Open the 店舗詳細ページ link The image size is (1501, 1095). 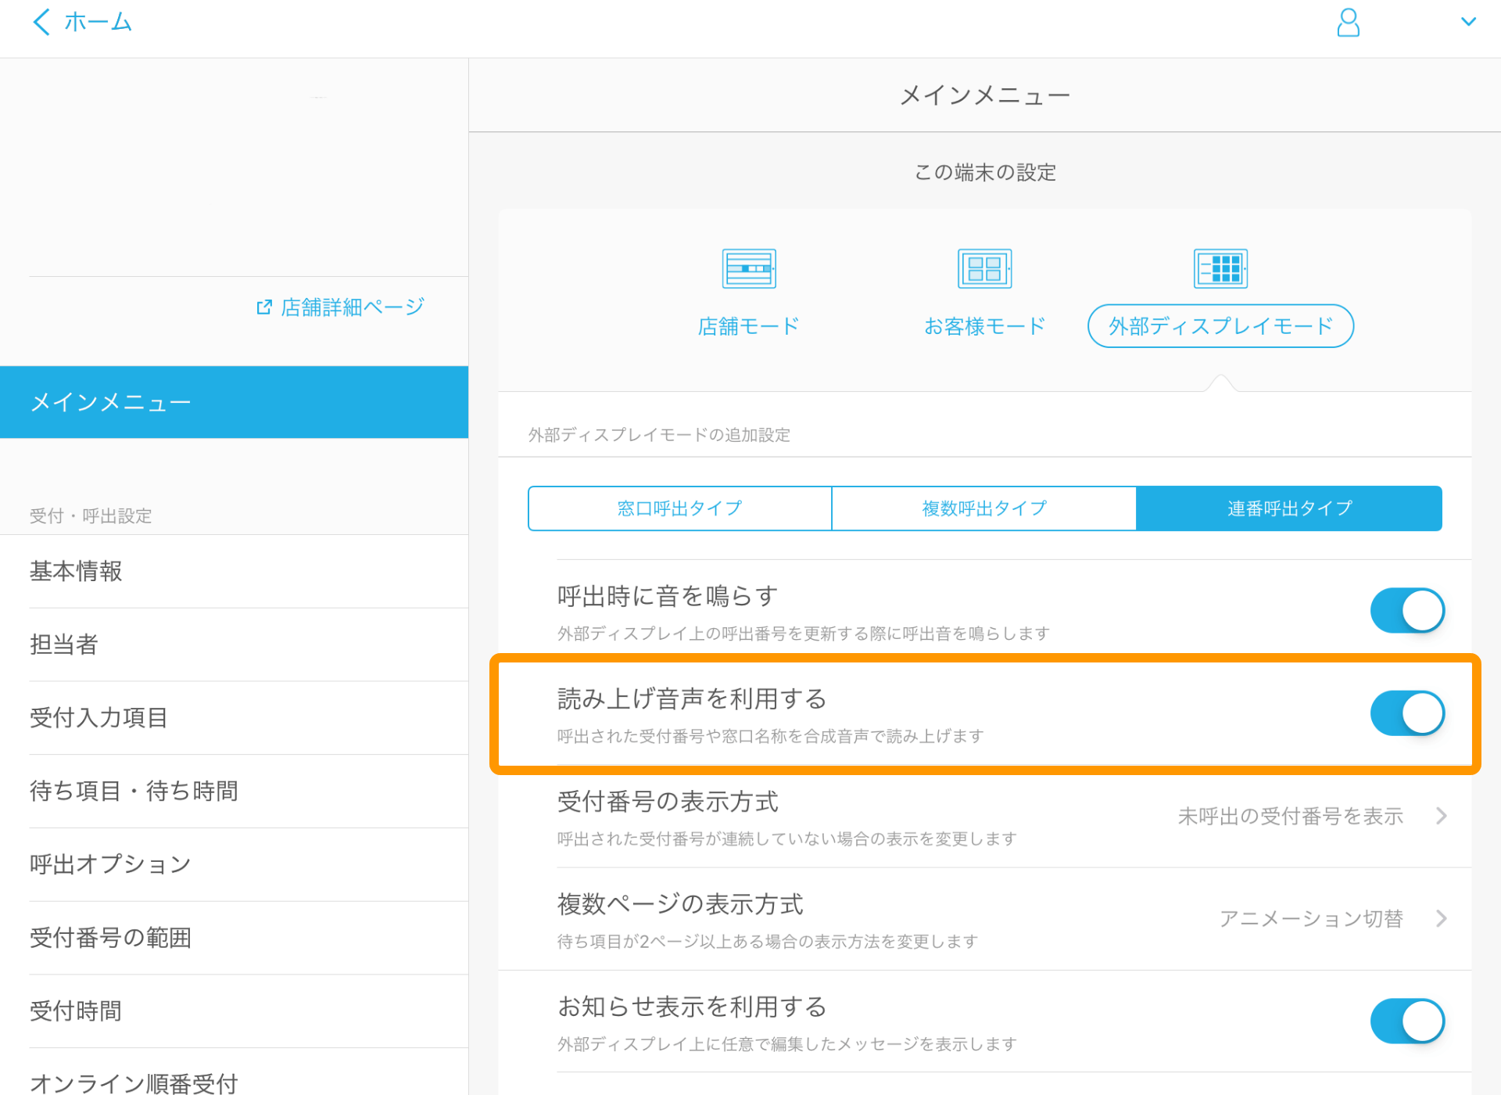coord(353,307)
